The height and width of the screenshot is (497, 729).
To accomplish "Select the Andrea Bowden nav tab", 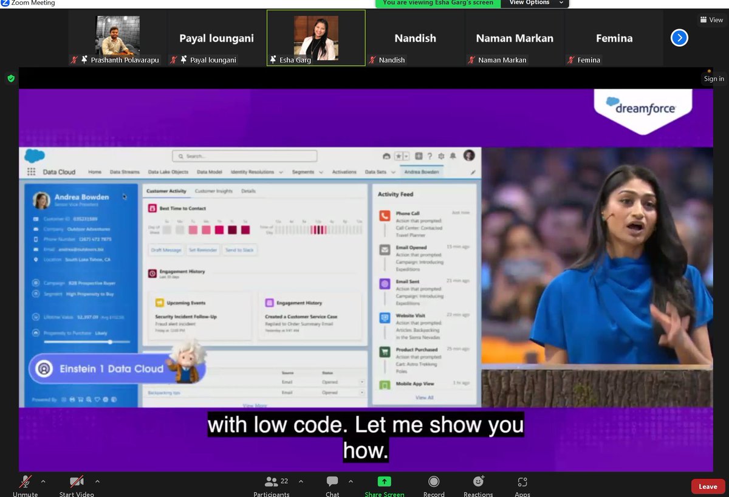I will [422, 172].
